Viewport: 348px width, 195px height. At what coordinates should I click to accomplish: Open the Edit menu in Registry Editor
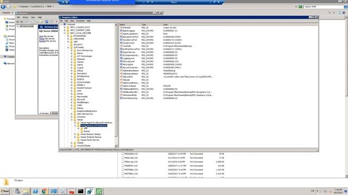click(x=66, y=21)
